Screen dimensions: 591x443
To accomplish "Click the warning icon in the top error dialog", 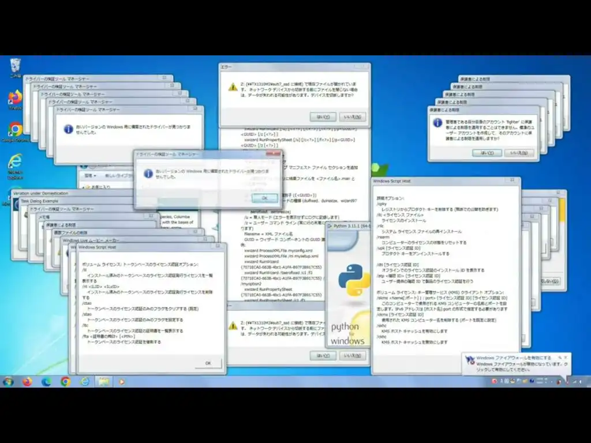I will (233, 87).
